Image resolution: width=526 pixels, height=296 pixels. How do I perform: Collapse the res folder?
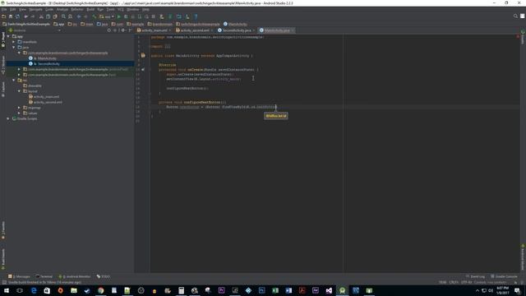(14, 81)
